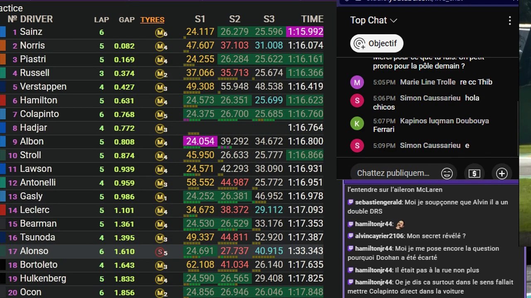Click the S1 column header
The height and width of the screenshot is (298, 531).
coord(200,19)
